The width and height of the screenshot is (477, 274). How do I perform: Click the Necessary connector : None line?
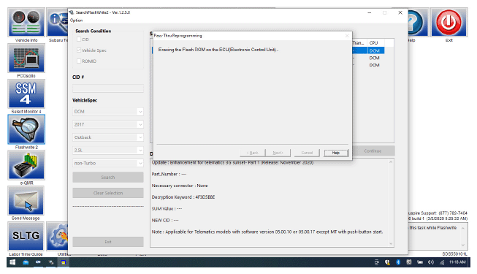[x=180, y=186]
